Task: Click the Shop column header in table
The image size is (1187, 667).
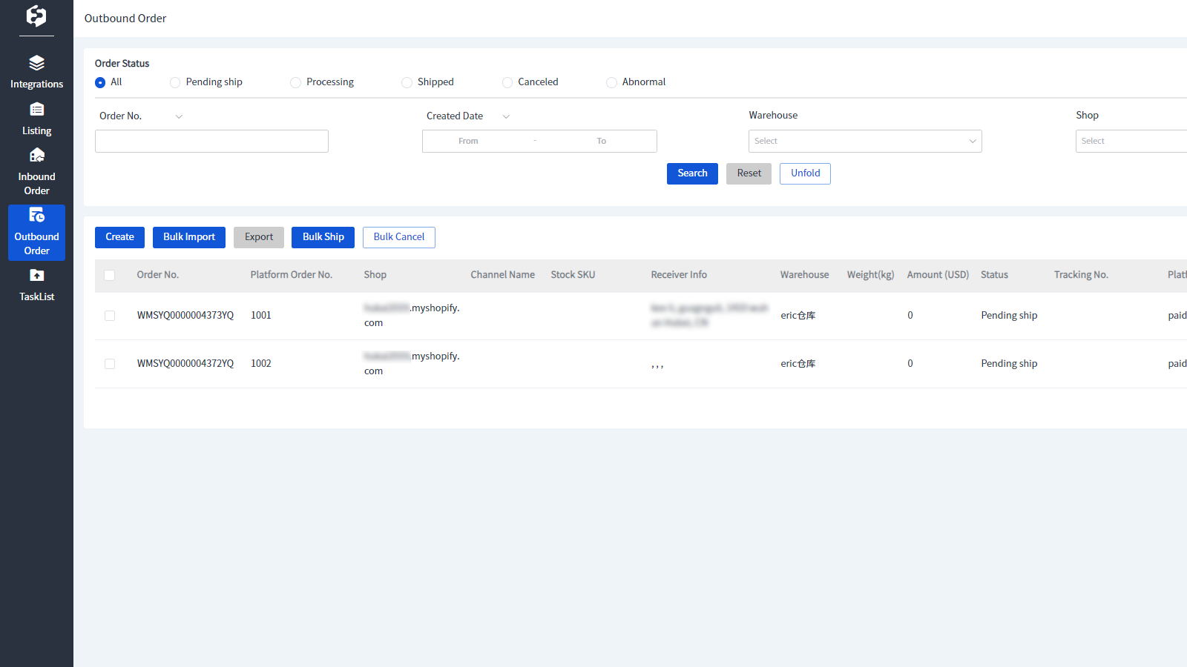Action: click(x=375, y=275)
